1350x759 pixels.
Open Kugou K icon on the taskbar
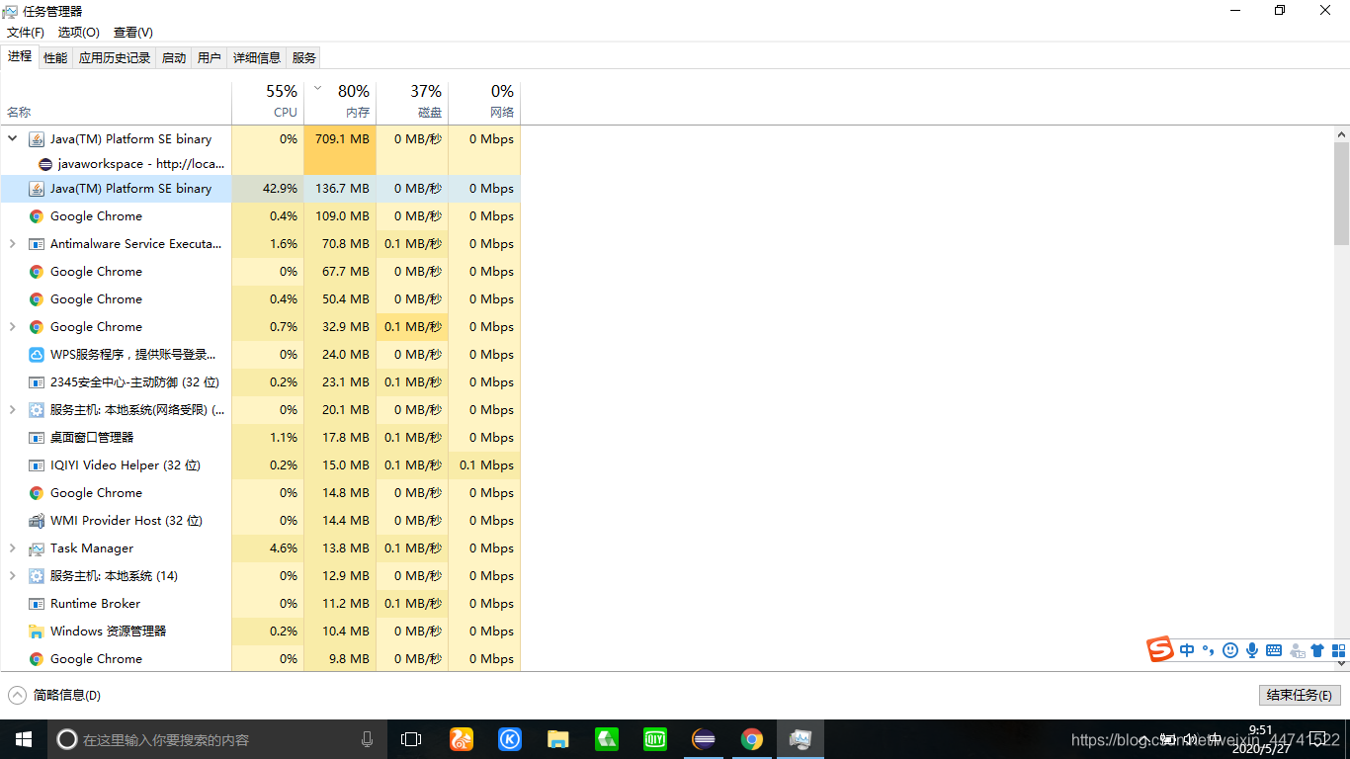pos(510,739)
